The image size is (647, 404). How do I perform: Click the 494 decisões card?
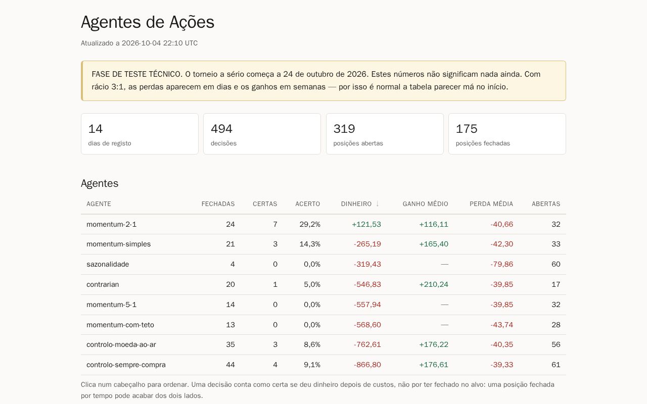[262, 134]
